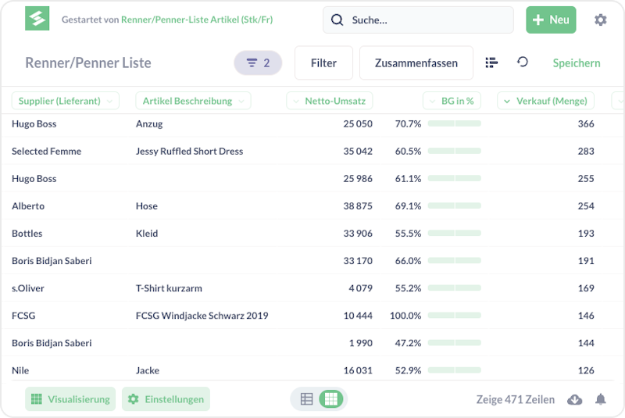Click the refresh circular arrow icon
The width and height of the screenshot is (625, 418).
[x=522, y=62]
